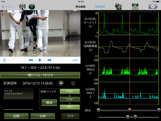Tap the green vertical arrows scale icon
Image resolution: width=161 pixels, height=121 pixels.
click(x=135, y=7)
